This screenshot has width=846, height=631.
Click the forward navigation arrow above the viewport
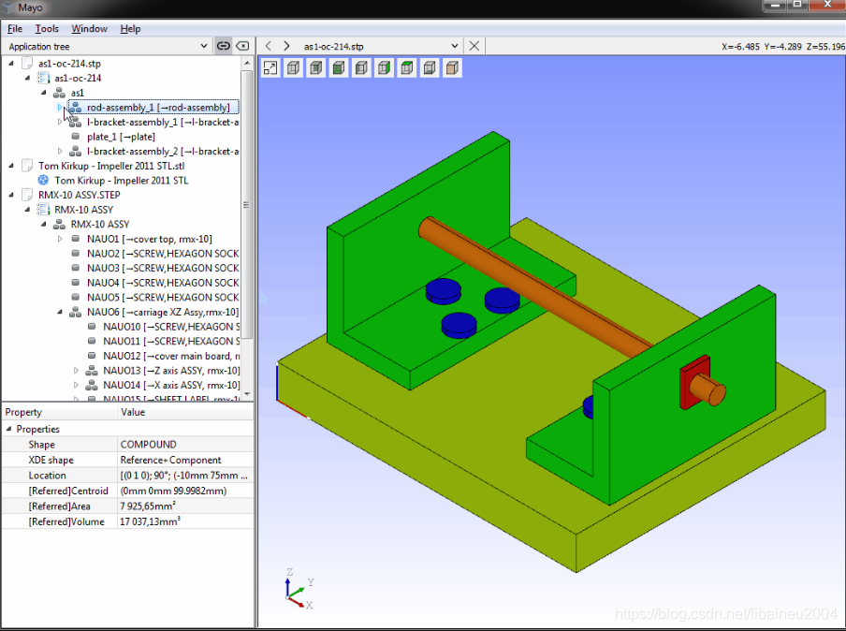[x=286, y=45]
